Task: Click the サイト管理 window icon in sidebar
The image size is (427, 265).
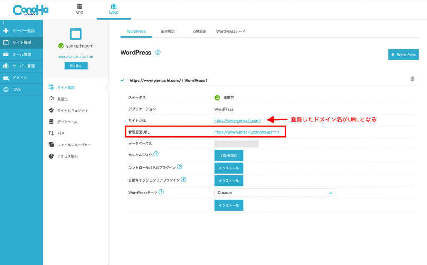Action: pyautogui.click(x=6, y=43)
